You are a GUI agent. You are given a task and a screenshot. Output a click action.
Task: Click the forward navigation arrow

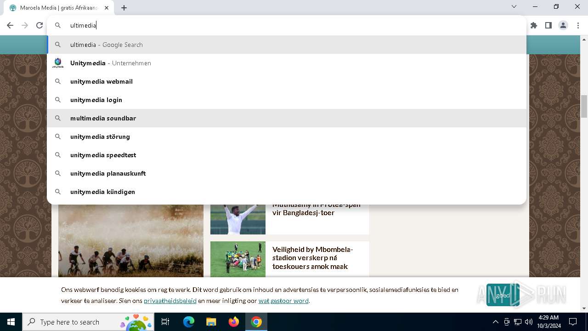pos(25,25)
